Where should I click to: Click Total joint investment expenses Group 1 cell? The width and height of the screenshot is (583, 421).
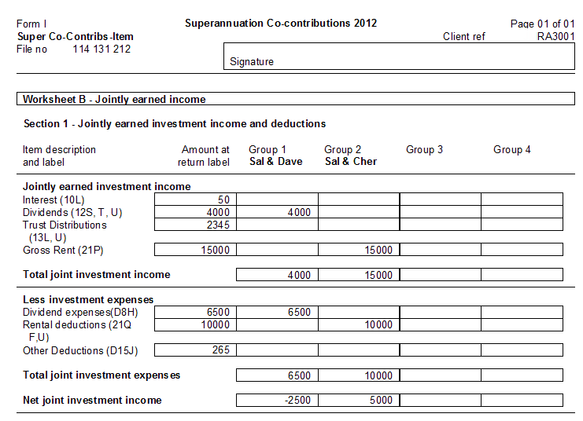pyautogui.click(x=277, y=375)
